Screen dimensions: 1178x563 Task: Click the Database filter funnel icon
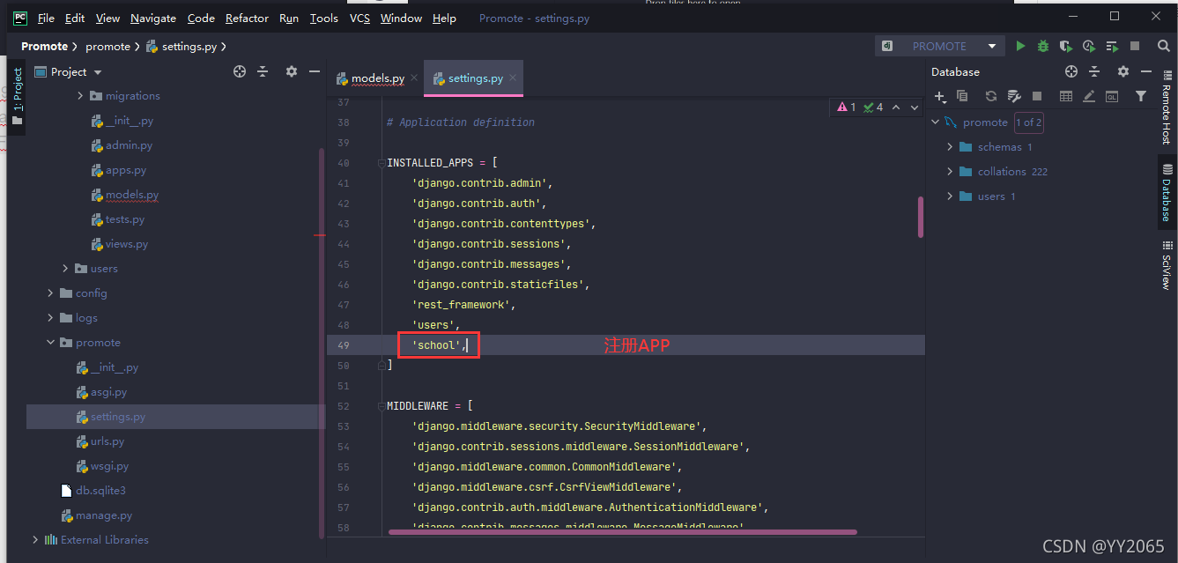tap(1141, 96)
